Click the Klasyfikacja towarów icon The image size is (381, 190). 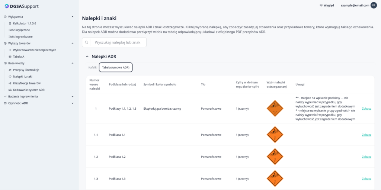(x=10, y=83)
